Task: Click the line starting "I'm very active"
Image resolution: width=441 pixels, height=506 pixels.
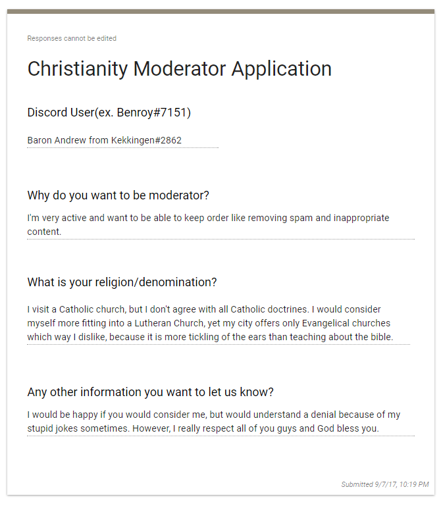Action: coord(208,218)
